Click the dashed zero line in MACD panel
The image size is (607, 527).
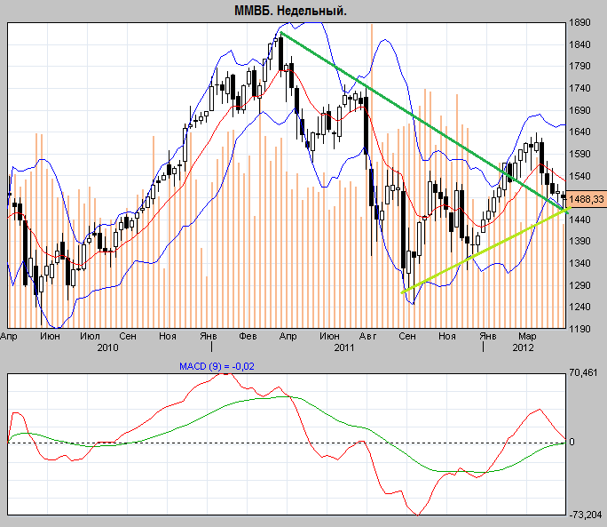pos(287,443)
